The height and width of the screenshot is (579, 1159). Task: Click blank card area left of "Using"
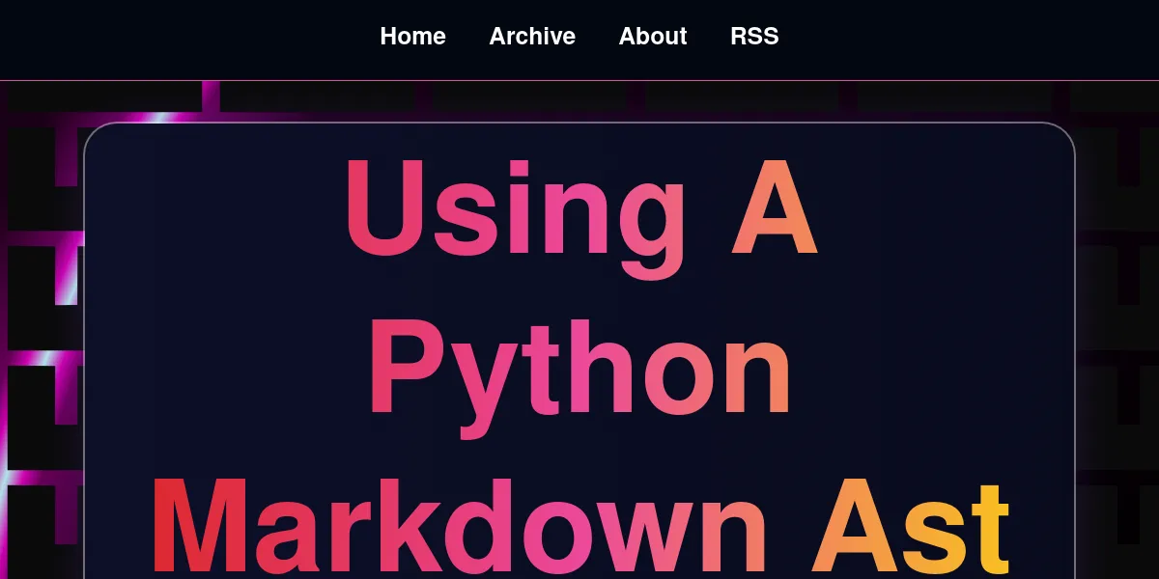pyautogui.click(x=212, y=212)
